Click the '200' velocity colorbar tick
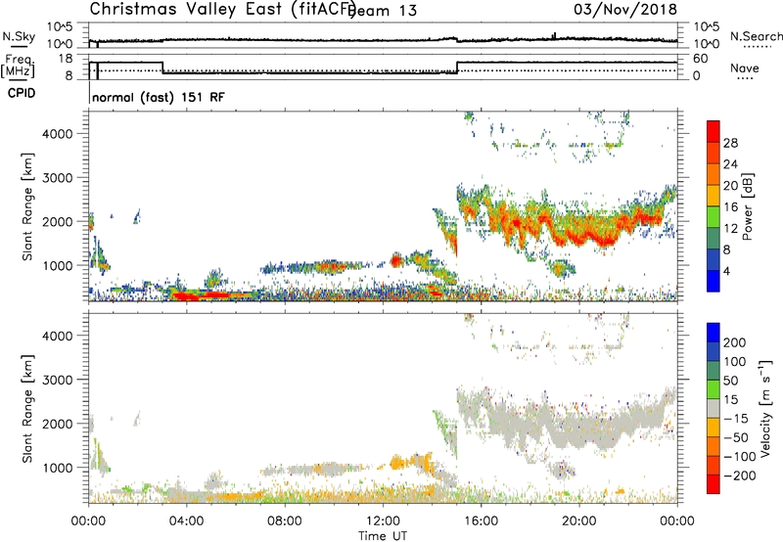 pyautogui.click(x=735, y=342)
